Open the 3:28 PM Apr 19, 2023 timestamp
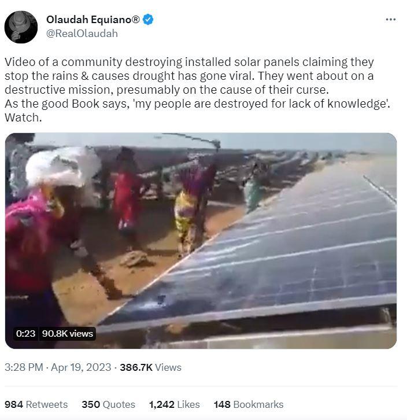 point(58,367)
